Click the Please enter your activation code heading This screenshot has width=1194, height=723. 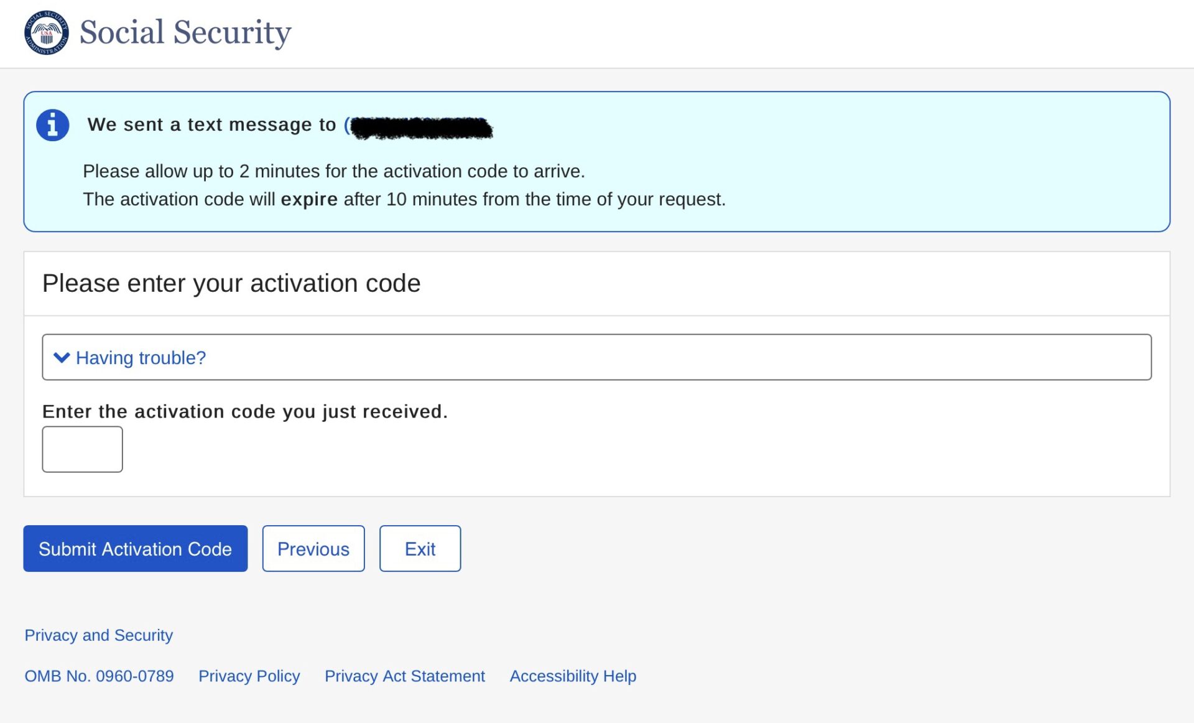point(231,284)
